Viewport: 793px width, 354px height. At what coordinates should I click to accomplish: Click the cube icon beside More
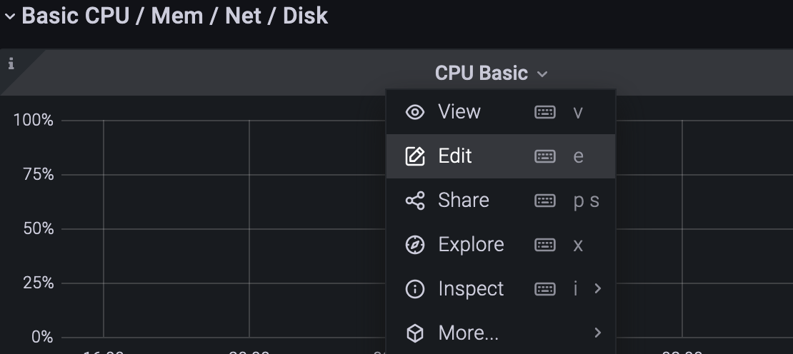(x=415, y=333)
